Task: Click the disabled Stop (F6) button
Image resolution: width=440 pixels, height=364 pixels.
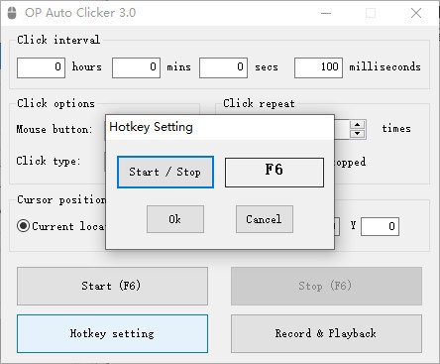Action: (x=326, y=286)
